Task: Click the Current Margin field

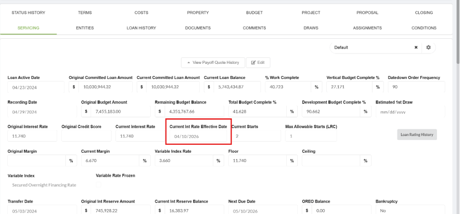Action: [x=110, y=160]
